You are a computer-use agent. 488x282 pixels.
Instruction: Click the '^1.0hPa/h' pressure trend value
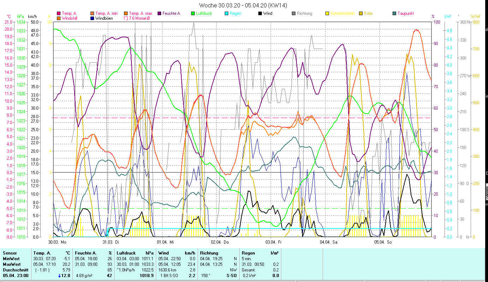click(x=127, y=270)
